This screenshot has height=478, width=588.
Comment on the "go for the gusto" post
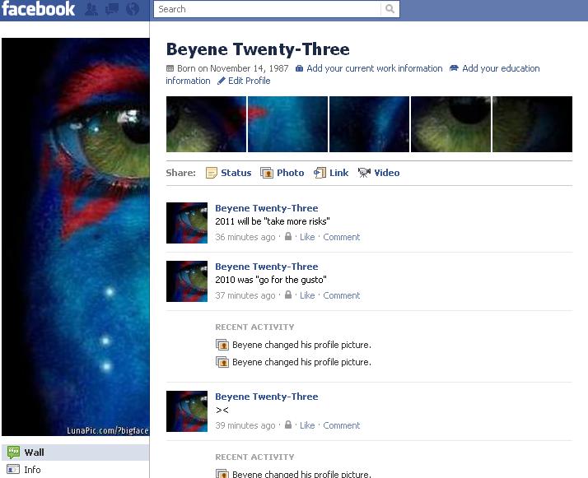[342, 295]
